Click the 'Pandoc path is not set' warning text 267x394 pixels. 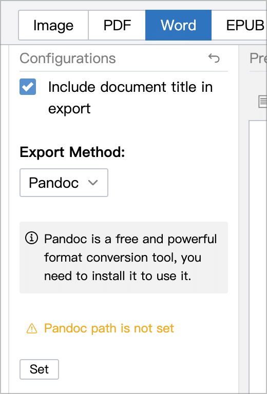pyautogui.click(x=109, y=328)
